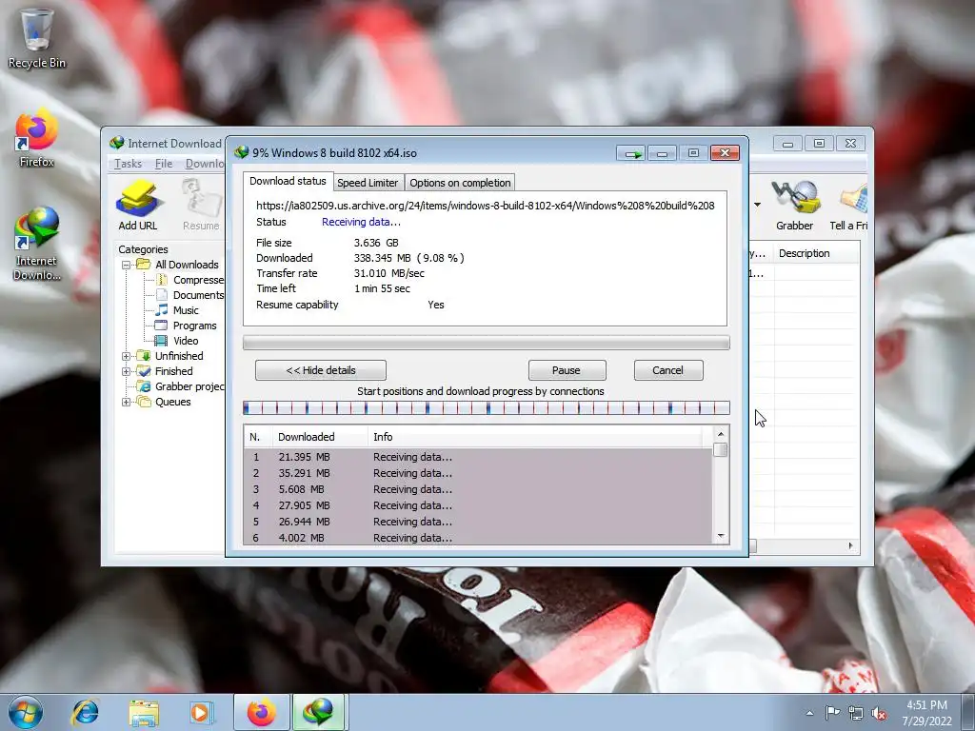975x731 pixels.
Task: Switch to the Download status tab
Action: (x=288, y=181)
